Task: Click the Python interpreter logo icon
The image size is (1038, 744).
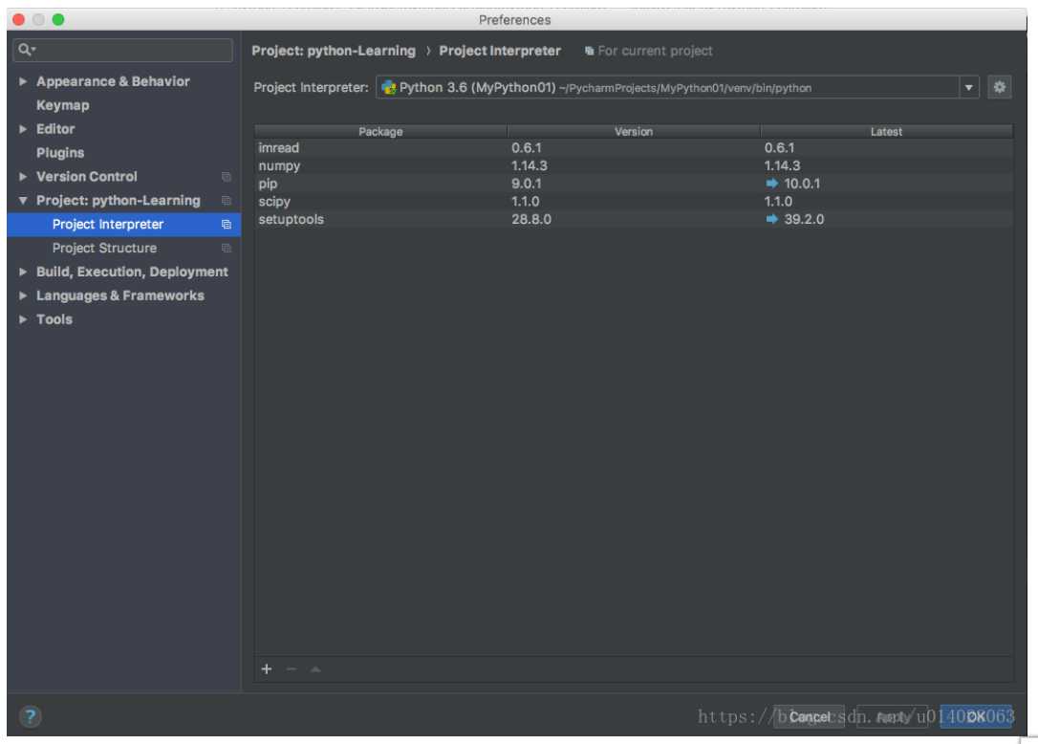Action: click(389, 87)
